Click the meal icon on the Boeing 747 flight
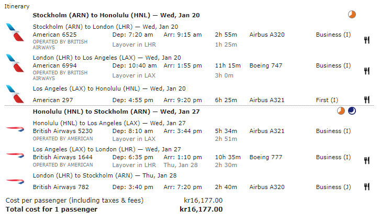This screenshot has height=221, width=391. tap(367, 71)
